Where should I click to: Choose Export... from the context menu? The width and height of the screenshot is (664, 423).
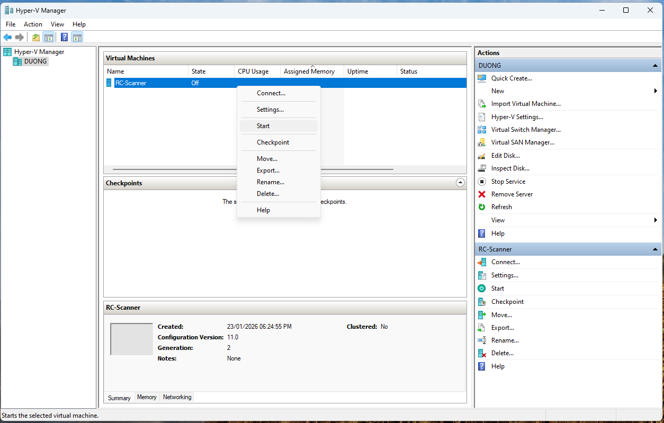tap(279, 170)
